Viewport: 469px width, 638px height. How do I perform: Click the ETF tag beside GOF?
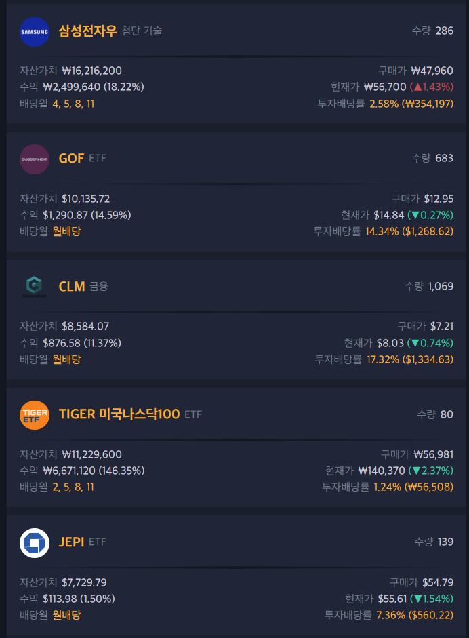98,159
